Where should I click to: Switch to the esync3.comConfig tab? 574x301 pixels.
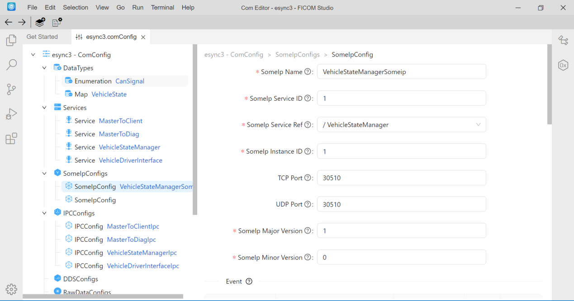pos(111,37)
